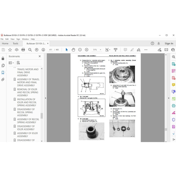The image size is (176, 176).
Task: Open the View menu
Action: pos(13,39)
